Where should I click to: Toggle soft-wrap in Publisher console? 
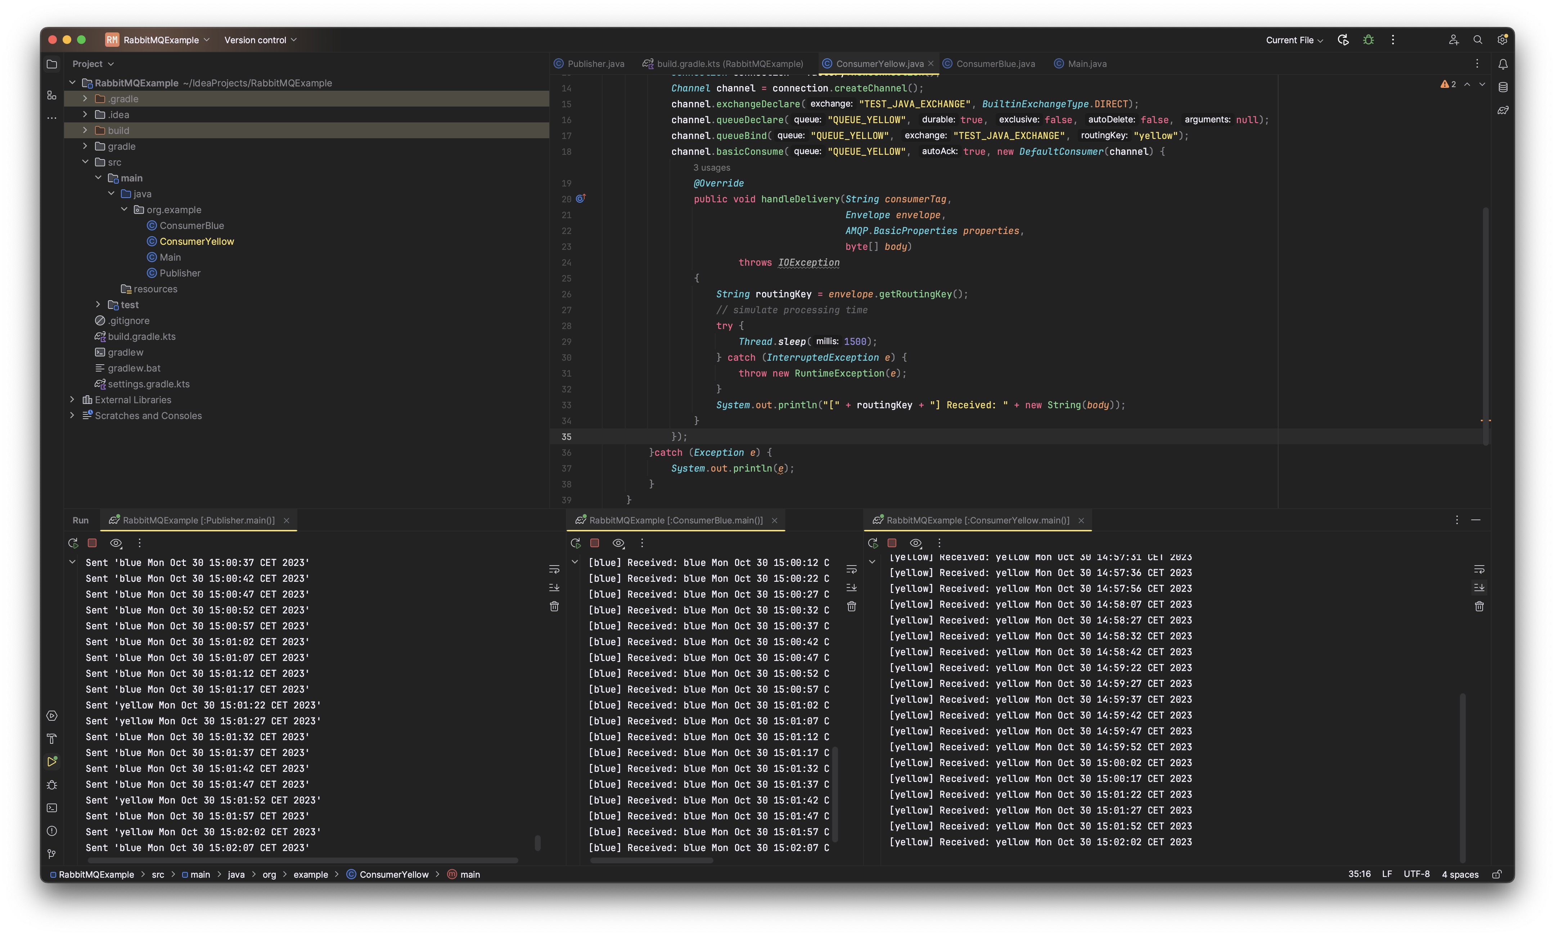[x=554, y=570]
